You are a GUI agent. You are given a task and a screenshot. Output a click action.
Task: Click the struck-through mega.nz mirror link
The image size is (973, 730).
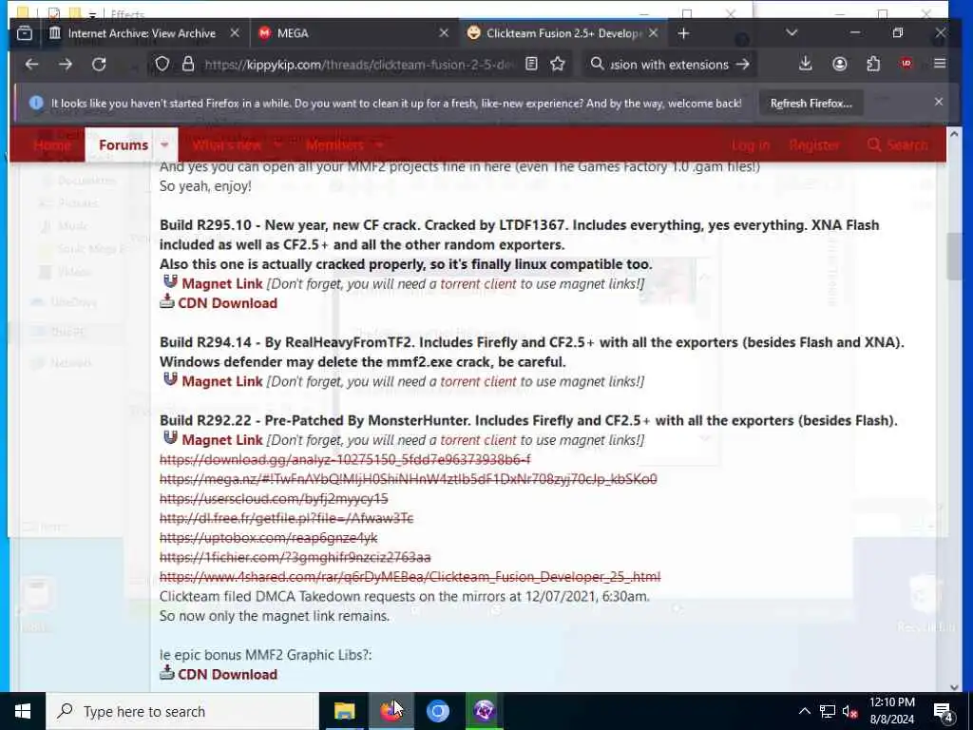(409, 479)
